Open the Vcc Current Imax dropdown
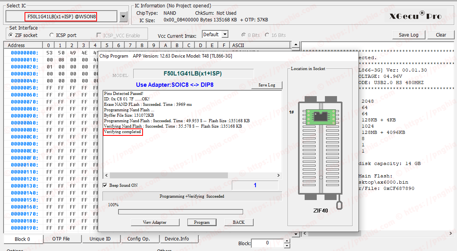457x251 pixels. (x=225, y=34)
